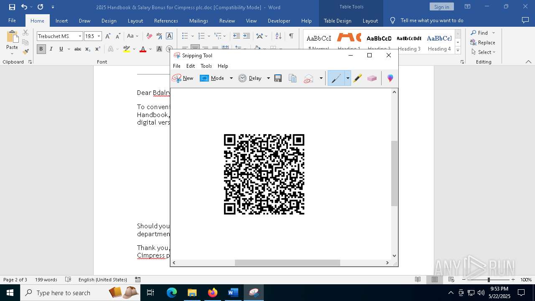
Task: Click the zoom slider handle
Action: pos(489,280)
